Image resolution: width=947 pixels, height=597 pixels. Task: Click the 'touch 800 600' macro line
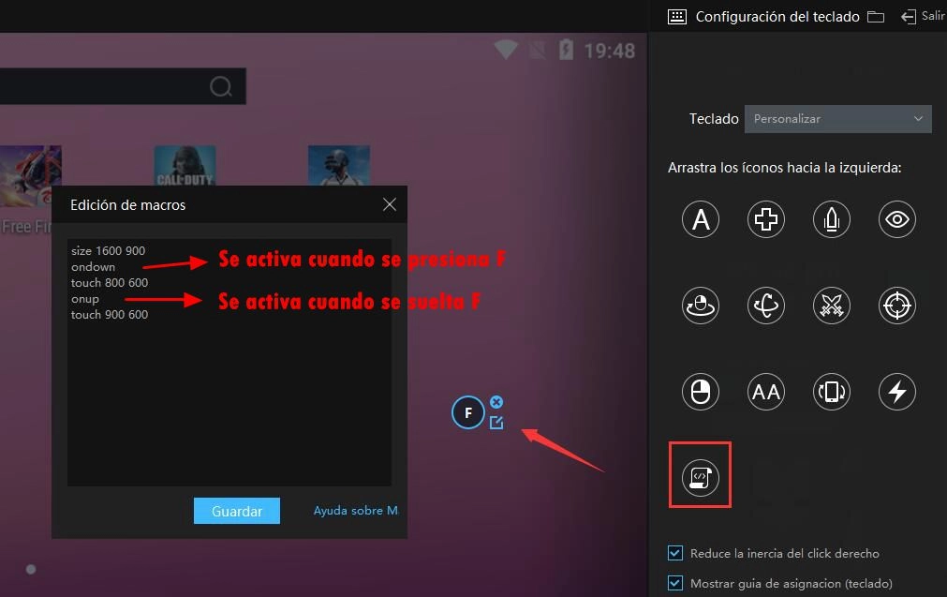point(110,283)
